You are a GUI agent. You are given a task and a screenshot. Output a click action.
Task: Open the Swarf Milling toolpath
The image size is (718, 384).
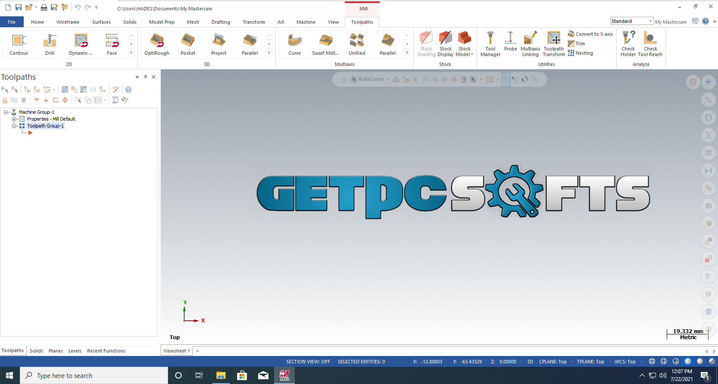point(326,44)
